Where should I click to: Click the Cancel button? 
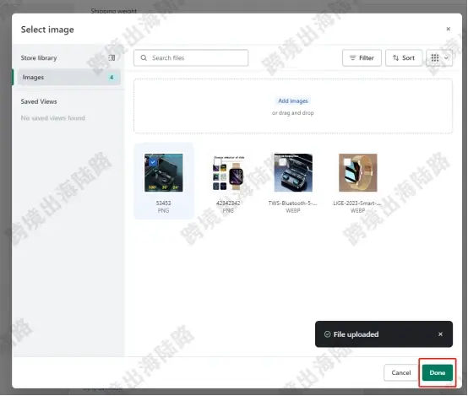(401, 372)
